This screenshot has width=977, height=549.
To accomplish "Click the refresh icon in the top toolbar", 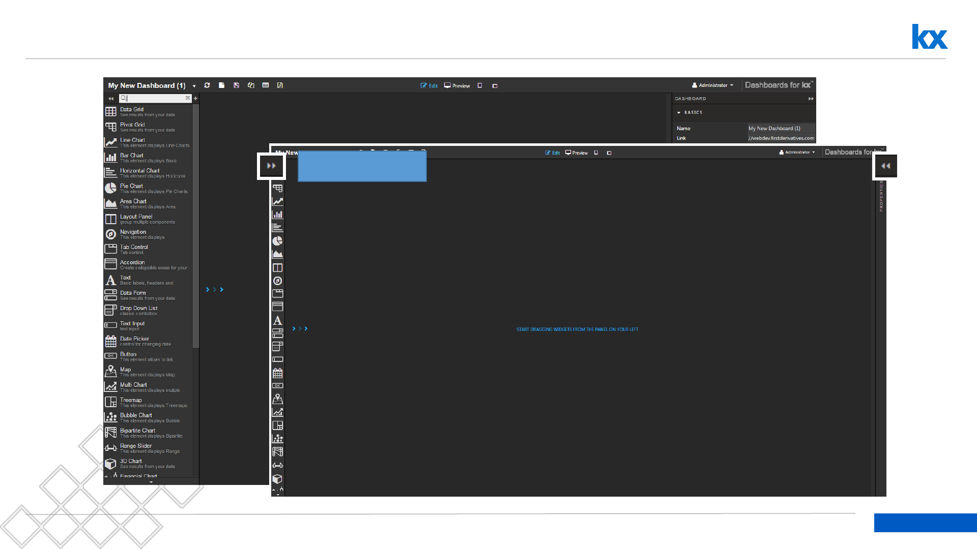I will pyautogui.click(x=207, y=85).
